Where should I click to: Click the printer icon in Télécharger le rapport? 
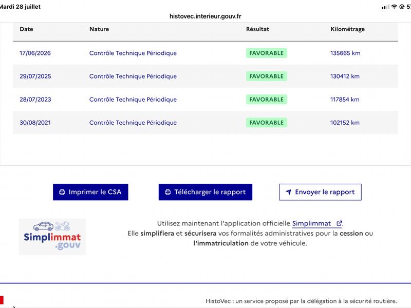pyautogui.click(x=168, y=192)
